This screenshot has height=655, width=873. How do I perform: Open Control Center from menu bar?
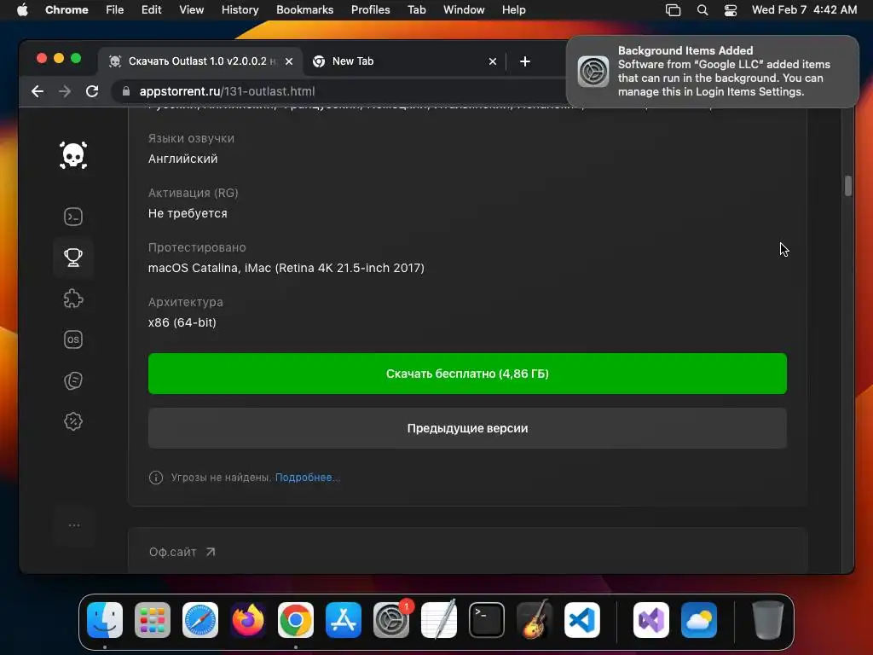(731, 10)
